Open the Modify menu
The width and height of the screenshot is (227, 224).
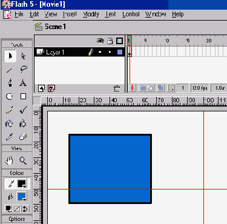(91, 14)
